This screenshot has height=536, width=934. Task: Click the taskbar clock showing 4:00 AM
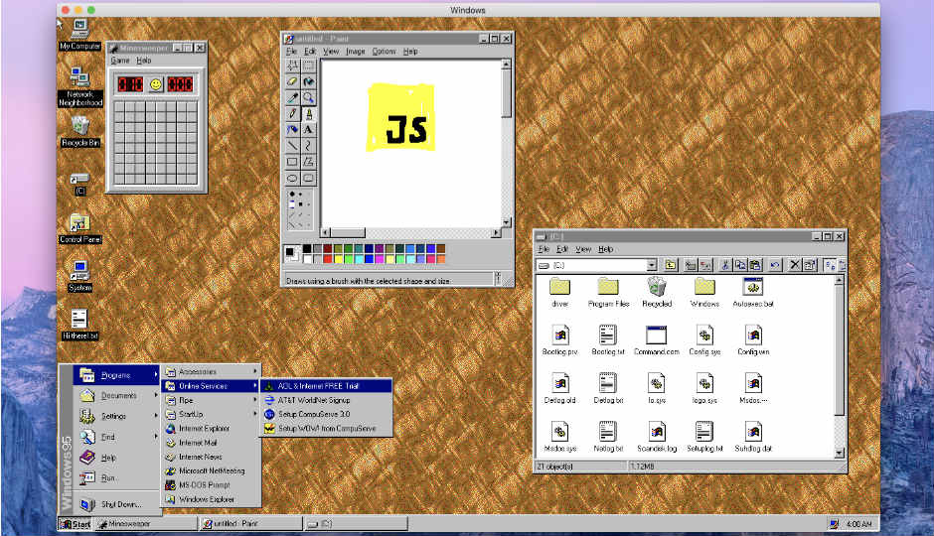858,524
